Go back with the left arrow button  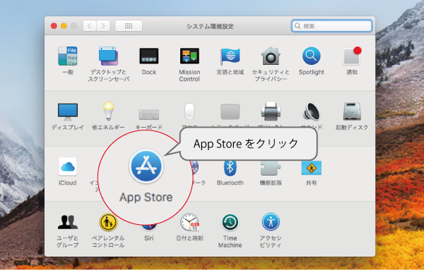coord(90,26)
